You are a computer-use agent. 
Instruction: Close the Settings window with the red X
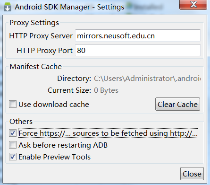point(193,5)
